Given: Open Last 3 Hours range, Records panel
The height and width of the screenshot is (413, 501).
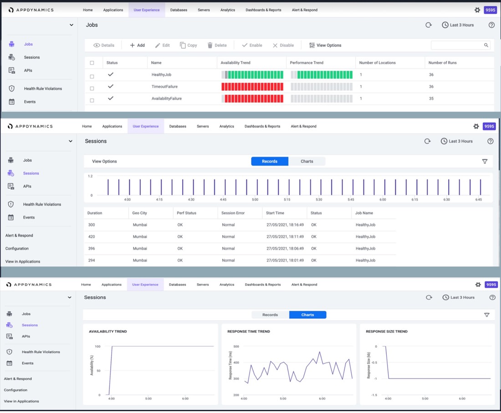Looking at the screenshot, I should click(x=456, y=141).
